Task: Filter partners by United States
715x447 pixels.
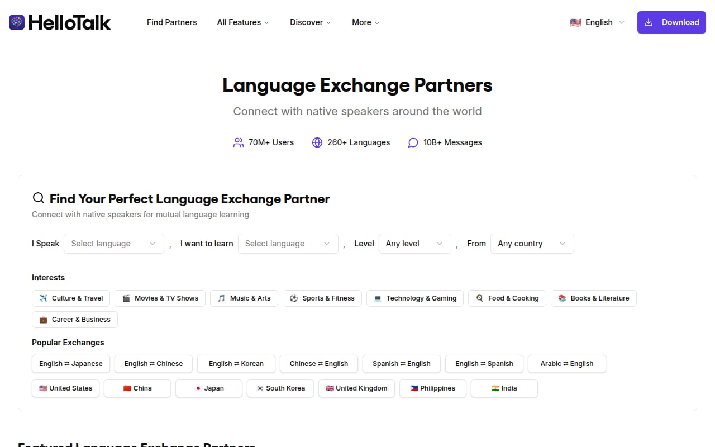Action: [x=66, y=388]
